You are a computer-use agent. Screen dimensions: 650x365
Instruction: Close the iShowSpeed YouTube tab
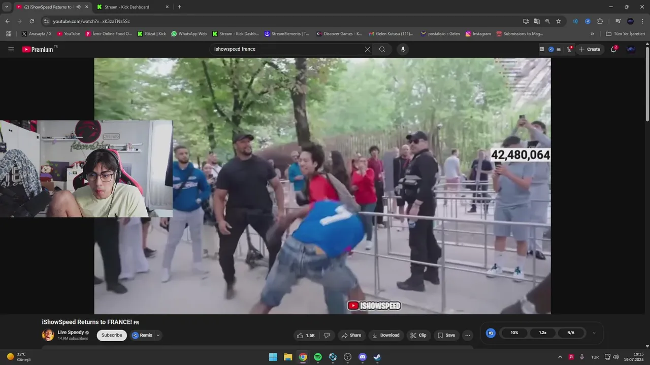coord(86,7)
